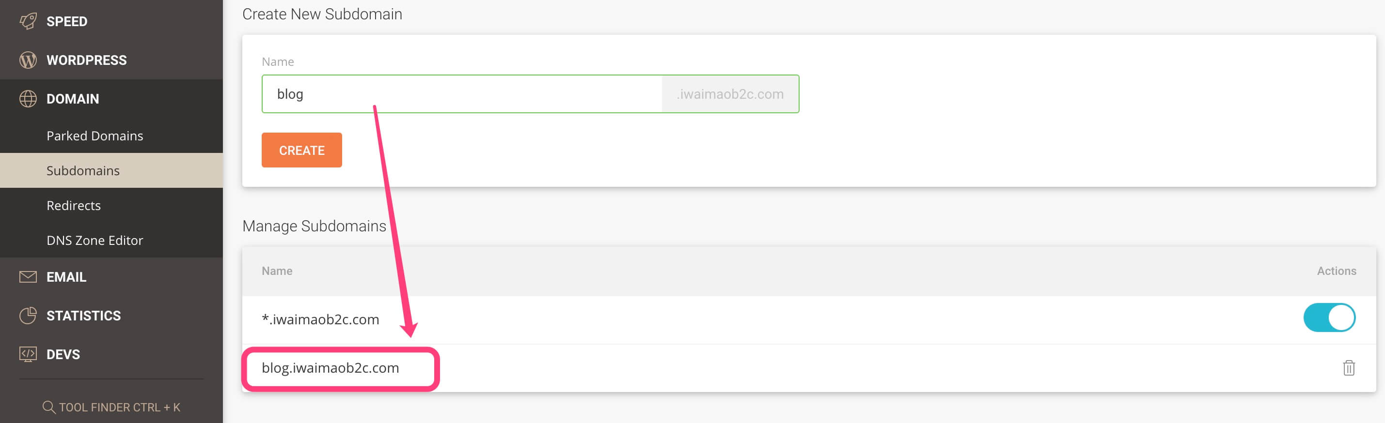Click the Speed rocket icon
This screenshot has width=1385, height=423.
coord(28,21)
